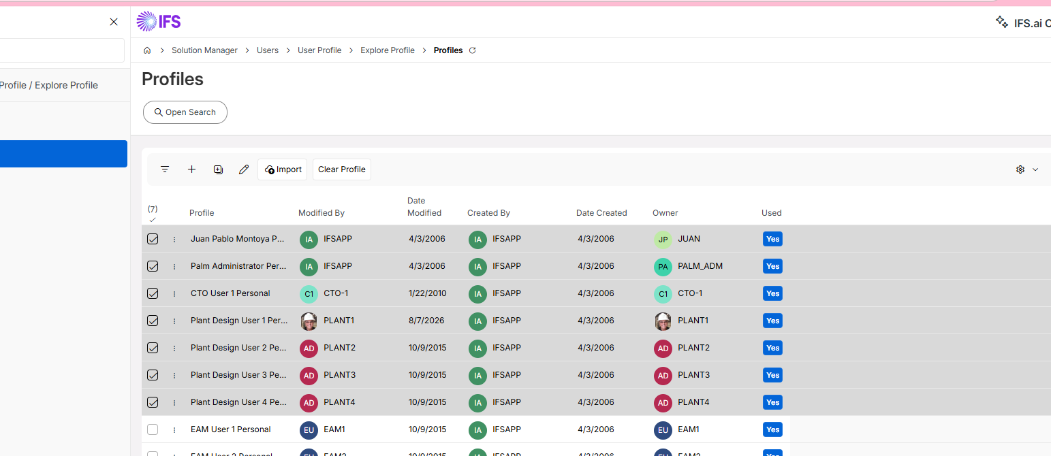Uncheck the Plant Design User 4 row
1051x456 pixels.
coord(153,402)
